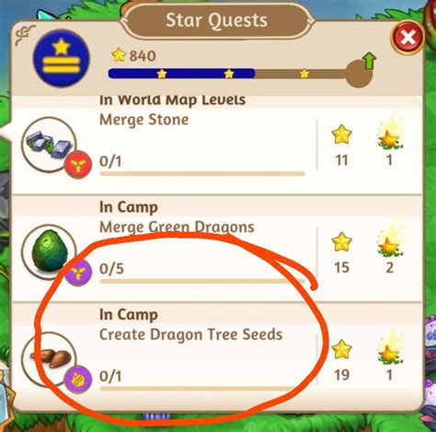Click red merge badge on stone quest

coord(78,165)
